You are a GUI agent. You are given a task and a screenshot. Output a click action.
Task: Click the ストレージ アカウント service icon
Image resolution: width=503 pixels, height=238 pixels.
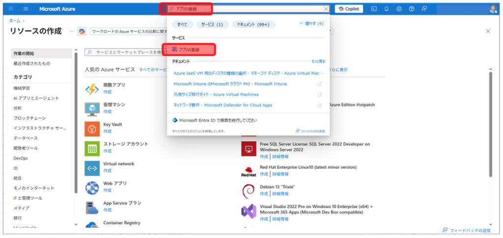pyautogui.click(x=92, y=148)
